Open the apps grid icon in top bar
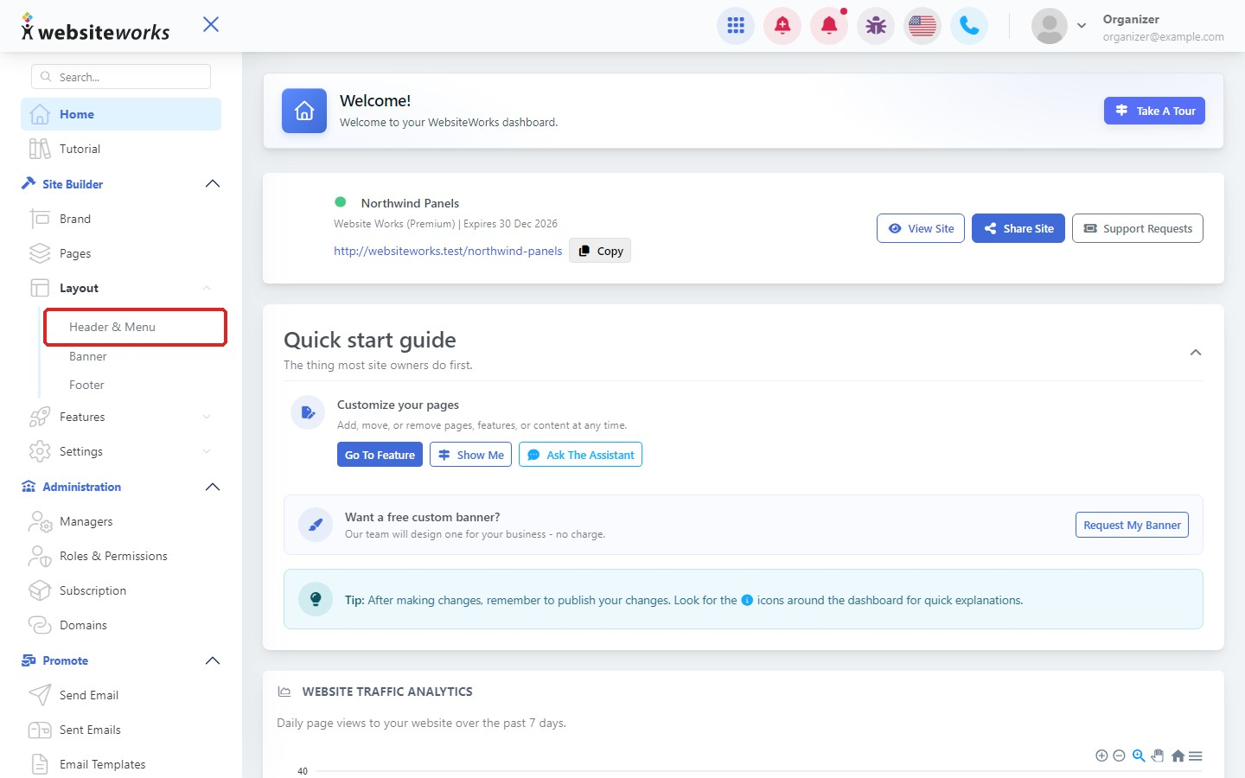Screen dimensions: 1245x778 tap(736, 26)
